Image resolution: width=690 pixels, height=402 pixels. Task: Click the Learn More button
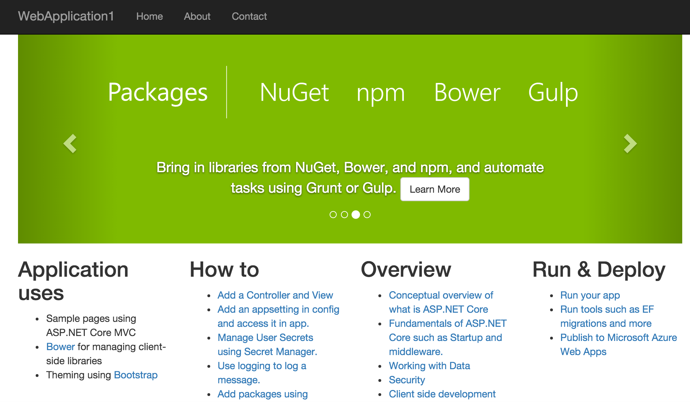(x=435, y=189)
